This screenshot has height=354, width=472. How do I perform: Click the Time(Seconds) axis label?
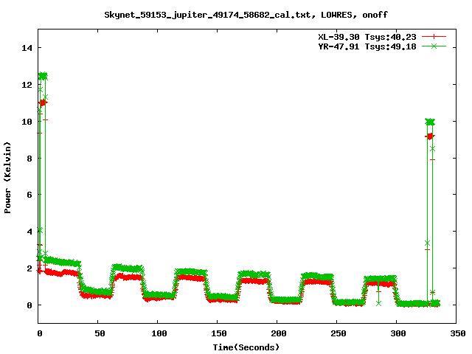click(x=246, y=347)
